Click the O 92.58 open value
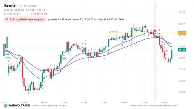The height and width of the screenshot is (109, 194). click(x=8, y=10)
